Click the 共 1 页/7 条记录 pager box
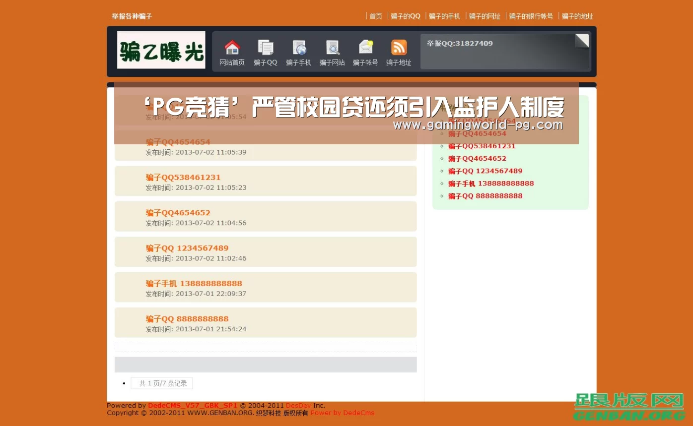The height and width of the screenshot is (426, 693). (162, 383)
